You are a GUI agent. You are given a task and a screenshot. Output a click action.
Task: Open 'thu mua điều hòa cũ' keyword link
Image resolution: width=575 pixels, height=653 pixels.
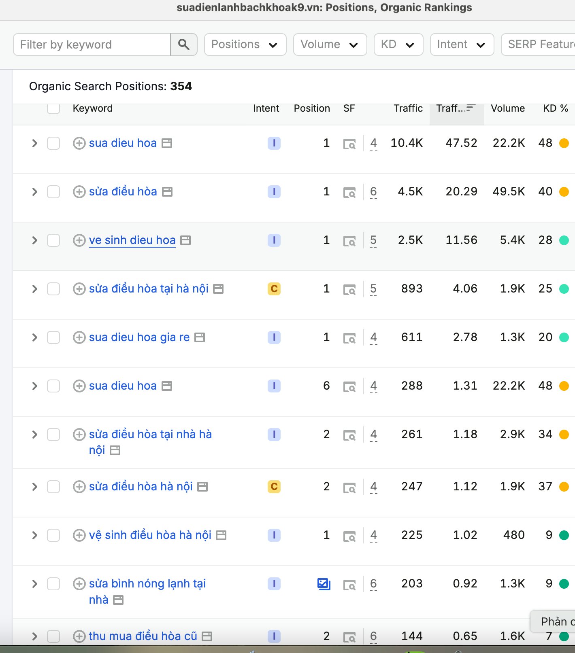[x=143, y=636]
